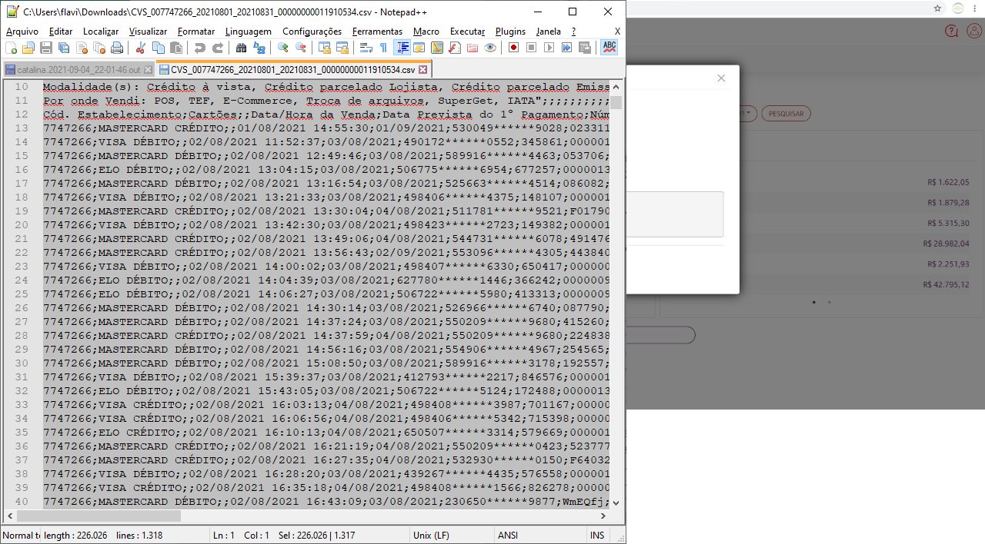
Task: Create a new file in Notepad++ toolbar
Action: point(11,48)
